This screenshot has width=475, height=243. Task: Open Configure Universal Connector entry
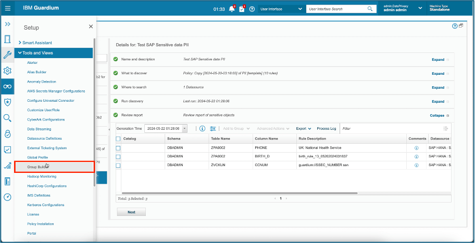click(x=51, y=101)
